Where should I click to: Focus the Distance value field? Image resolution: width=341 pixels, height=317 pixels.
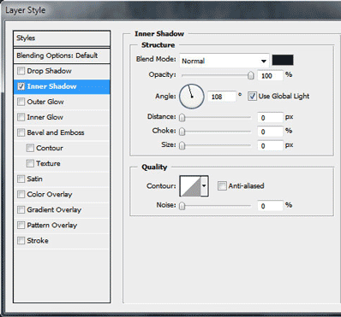(270, 118)
